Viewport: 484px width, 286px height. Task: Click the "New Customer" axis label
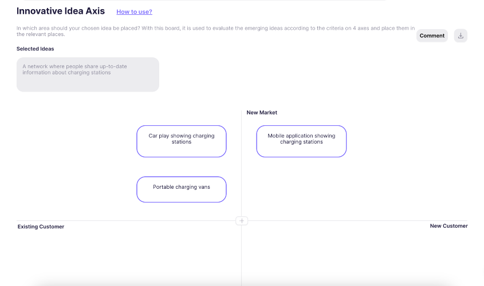pyautogui.click(x=449, y=226)
